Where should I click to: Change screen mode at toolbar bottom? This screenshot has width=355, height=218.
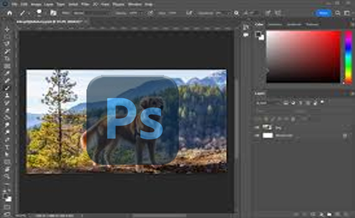point(7,214)
